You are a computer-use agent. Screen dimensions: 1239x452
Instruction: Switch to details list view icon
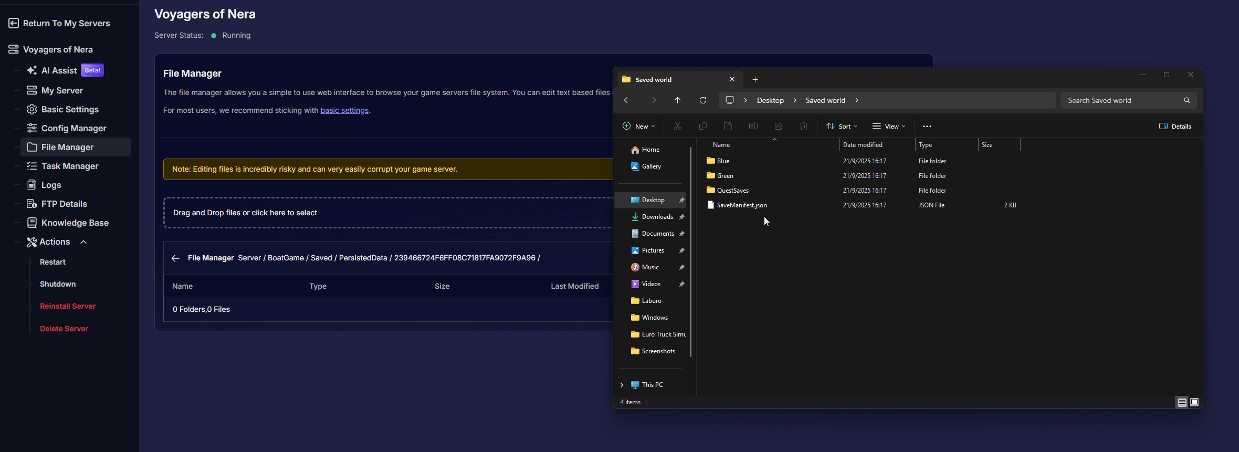click(1182, 402)
